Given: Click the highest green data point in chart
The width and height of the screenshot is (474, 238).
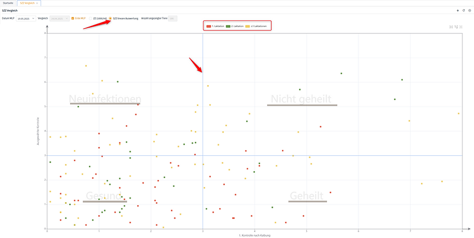Looking at the screenshot, I should [x=341, y=73].
